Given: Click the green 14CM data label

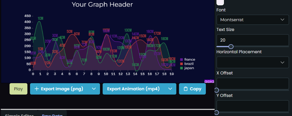Looking at the screenshot, I should click(x=135, y=65).
